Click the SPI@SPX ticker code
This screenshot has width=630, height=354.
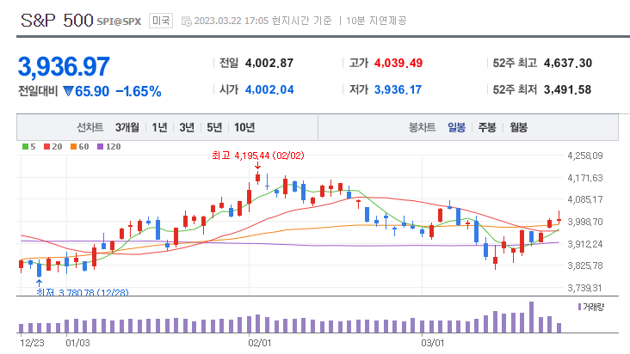119,21
